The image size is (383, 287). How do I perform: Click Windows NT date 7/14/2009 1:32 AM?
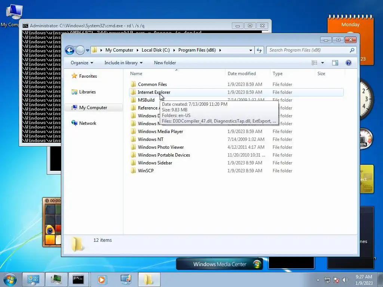[x=246, y=139]
